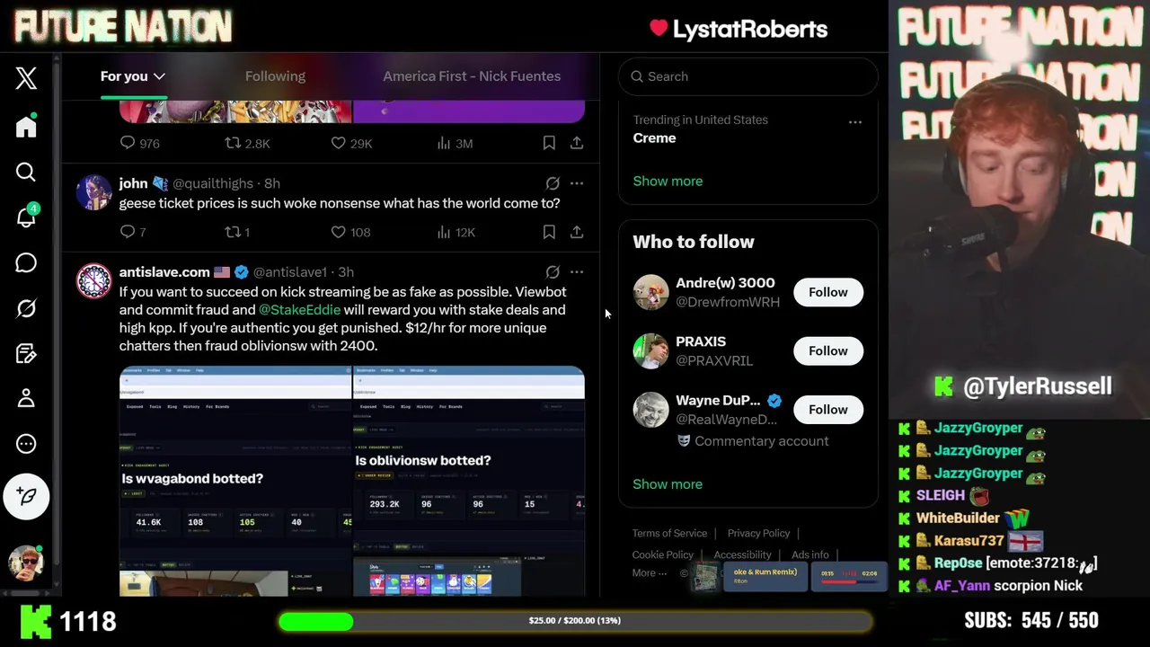Viewport: 1150px width, 647px height.
Task: Open the oblivionsw botted screenshot image
Action: [x=469, y=481]
